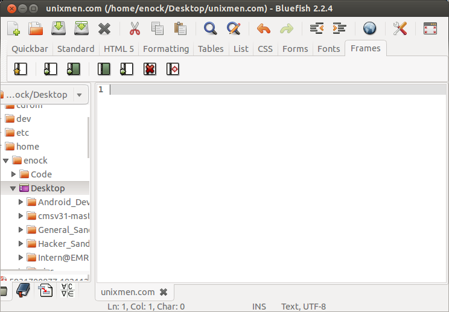Viewport: 449px width, 312px height.
Task: Click frames icon with red target
Action: (x=173, y=69)
